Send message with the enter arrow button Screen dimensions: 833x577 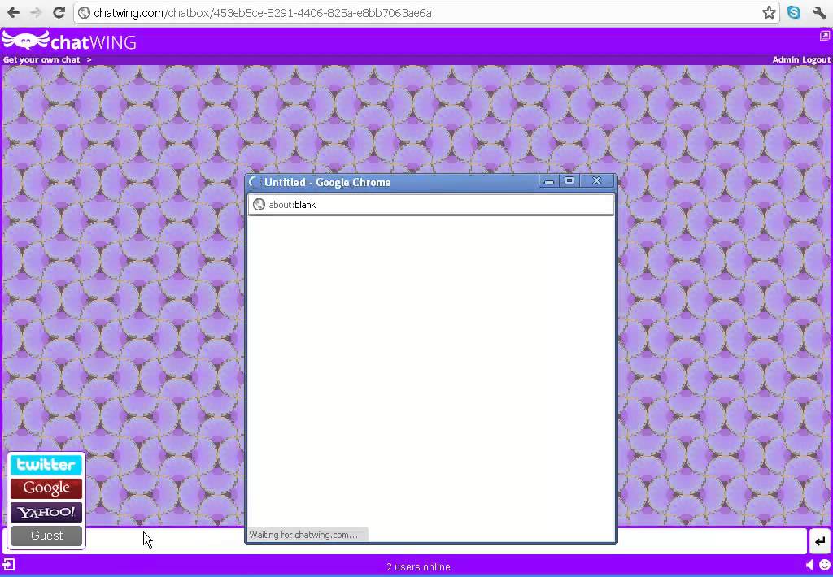pos(820,541)
